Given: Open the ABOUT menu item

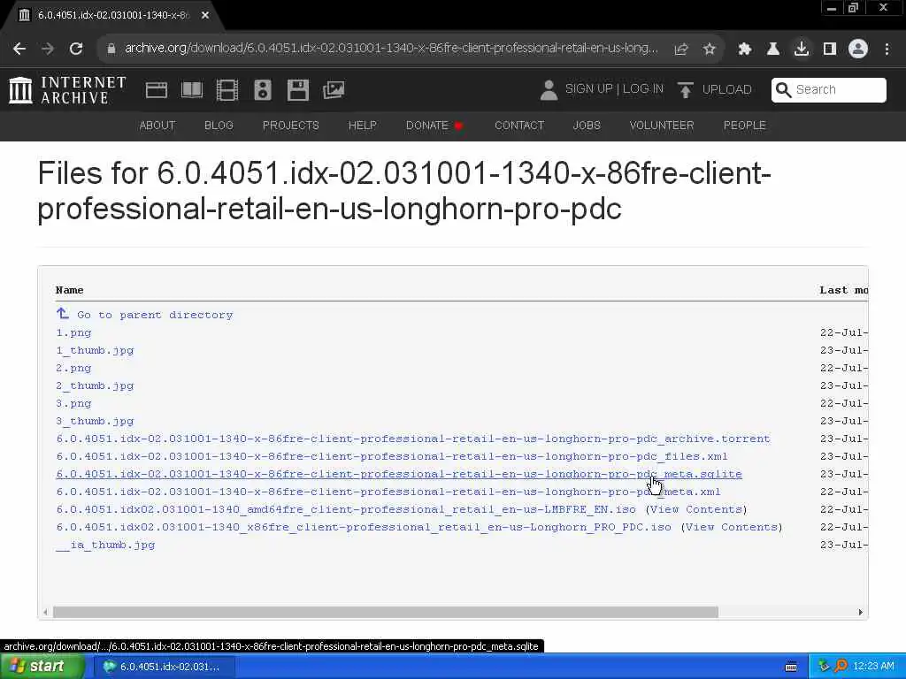Looking at the screenshot, I should tap(157, 126).
